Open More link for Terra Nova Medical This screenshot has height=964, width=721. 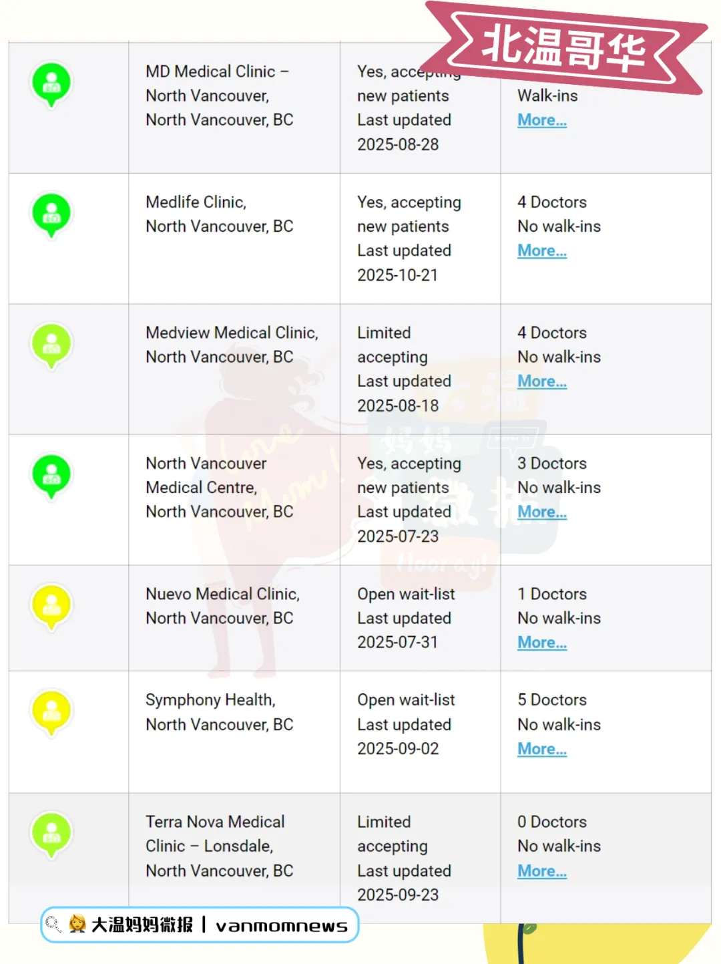541,871
